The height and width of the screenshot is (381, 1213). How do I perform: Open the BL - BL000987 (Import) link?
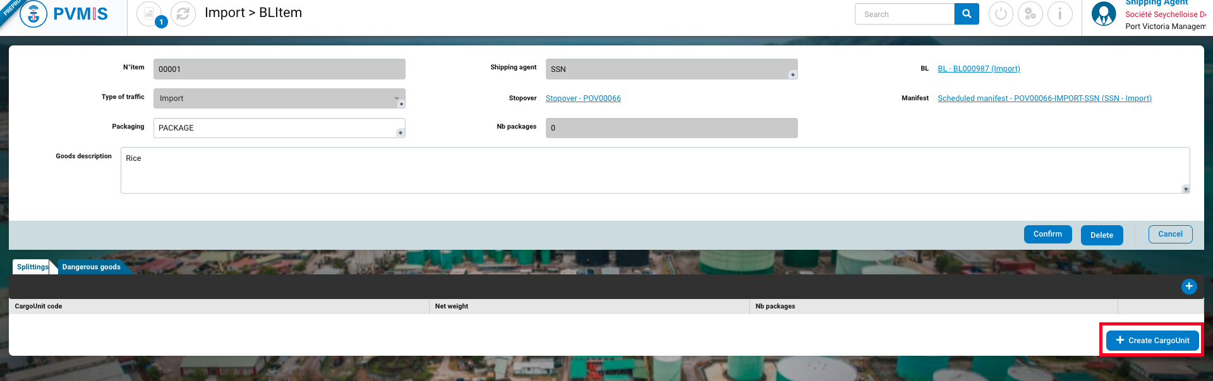tap(979, 69)
